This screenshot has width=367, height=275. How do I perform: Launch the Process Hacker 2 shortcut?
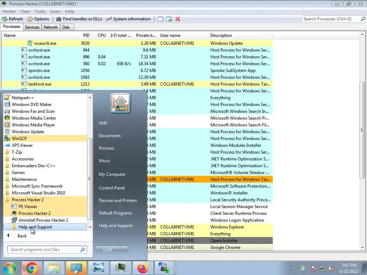[46, 213]
